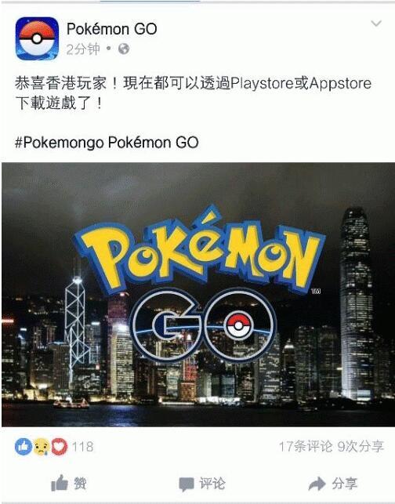Click the Sad reaction emoji icon
The width and height of the screenshot is (395, 504).
pos(41,447)
